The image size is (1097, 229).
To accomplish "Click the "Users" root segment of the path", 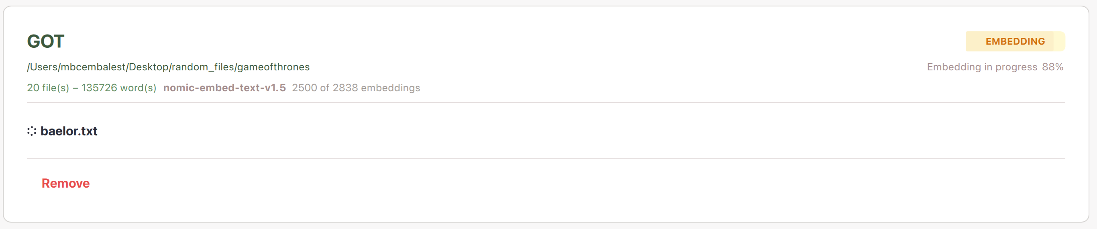I will coord(43,67).
